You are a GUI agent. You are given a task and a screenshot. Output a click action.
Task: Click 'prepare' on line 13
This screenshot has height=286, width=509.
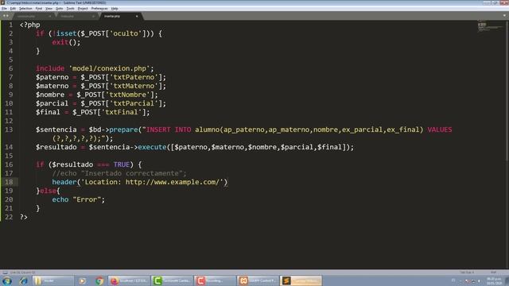tap(123, 129)
